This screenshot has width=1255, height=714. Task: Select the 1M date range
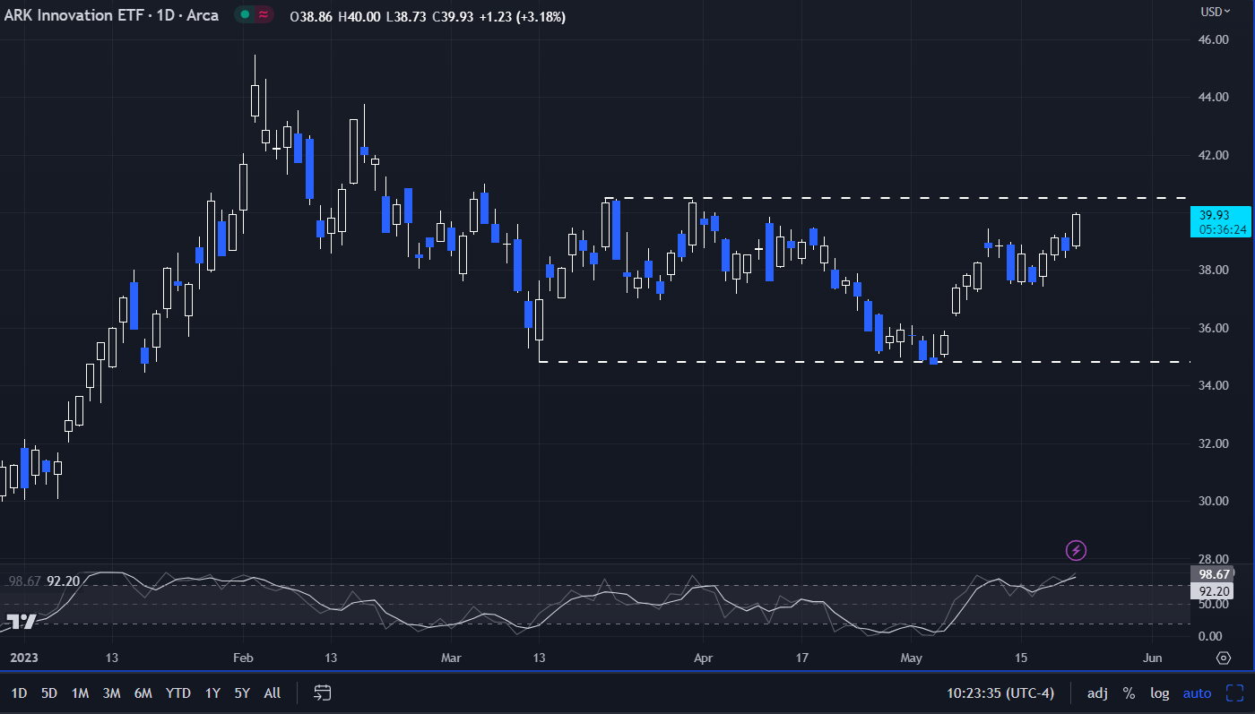(80, 692)
